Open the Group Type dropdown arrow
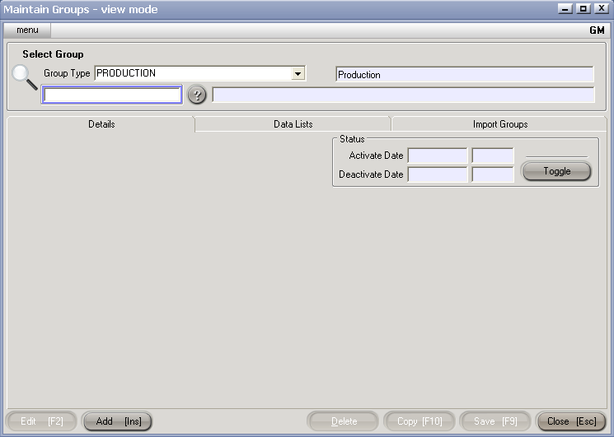The height and width of the screenshot is (437, 614). tap(298, 73)
